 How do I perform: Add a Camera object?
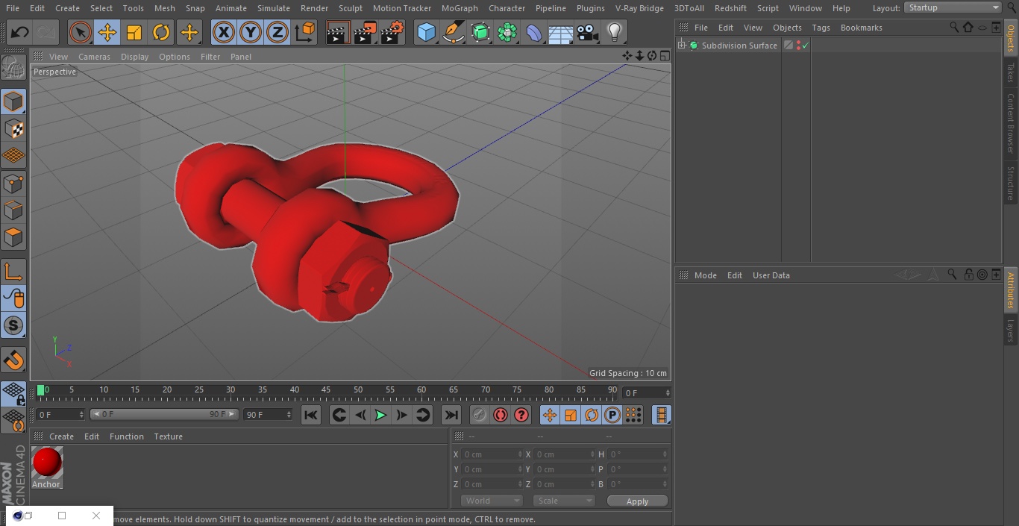(x=588, y=32)
